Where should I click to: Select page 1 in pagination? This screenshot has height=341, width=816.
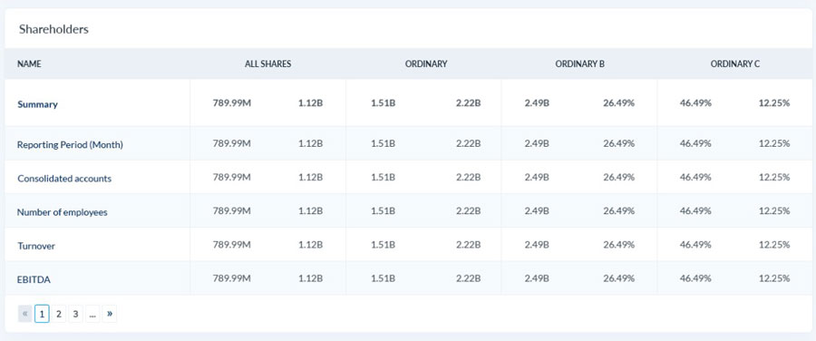pyautogui.click(x=42, y=314)
